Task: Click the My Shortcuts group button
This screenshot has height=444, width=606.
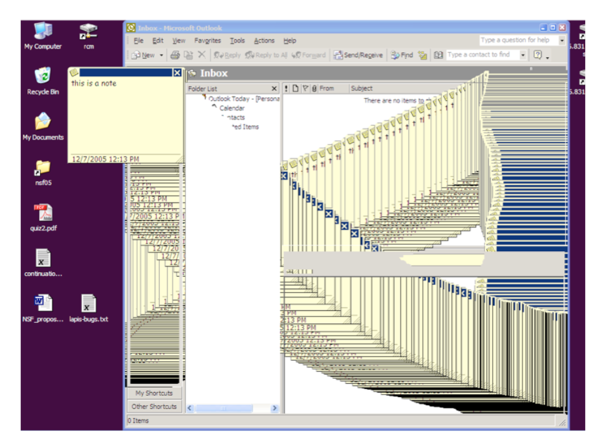Action: coord(153,393)
